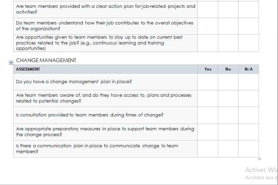Screen dimensions: 278x185
Task: Click the No column header
Action: point(228,69)
